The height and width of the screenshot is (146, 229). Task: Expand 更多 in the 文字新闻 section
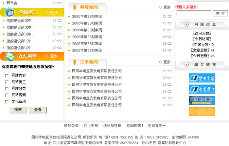[x=165, y=62]
